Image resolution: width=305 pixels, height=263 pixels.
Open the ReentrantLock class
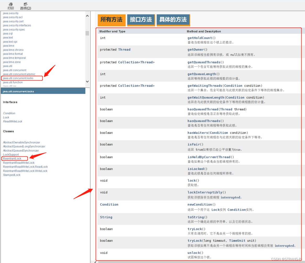point(12,159)
